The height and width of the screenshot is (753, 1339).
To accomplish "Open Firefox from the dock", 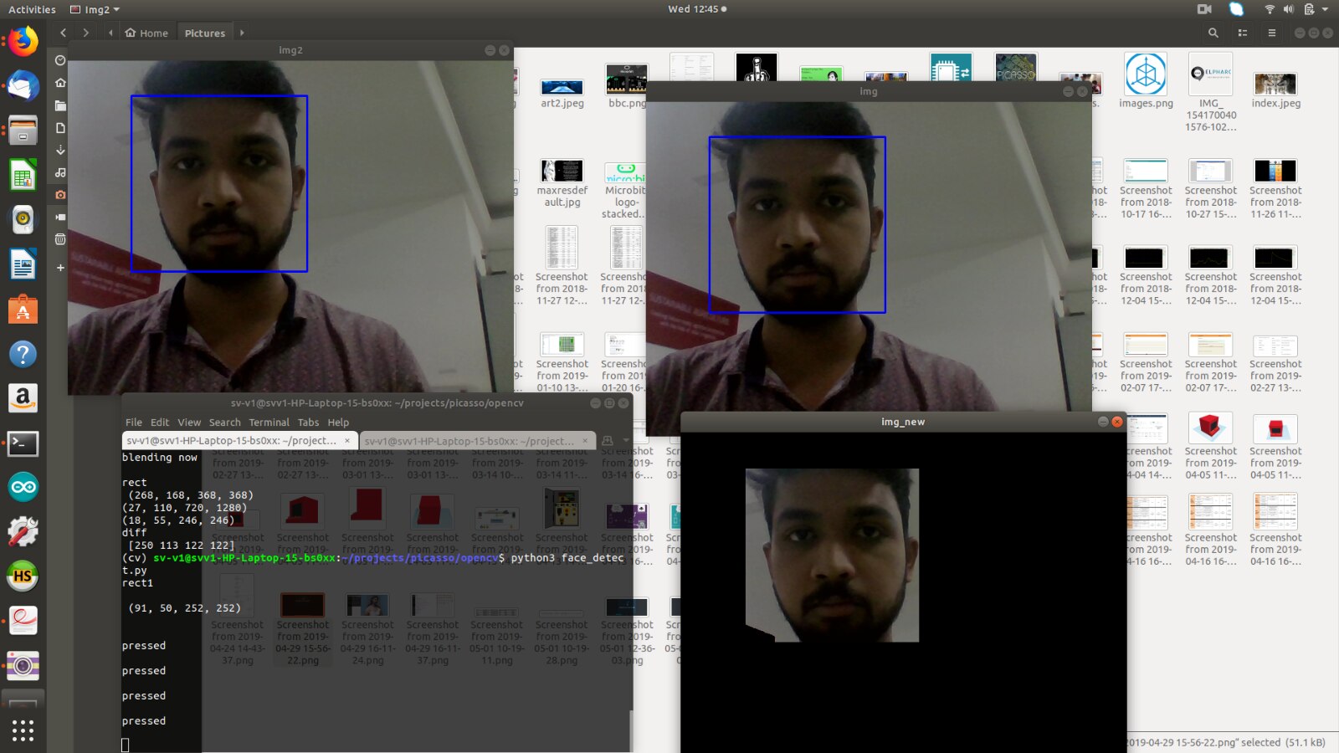I will point(23,41).
